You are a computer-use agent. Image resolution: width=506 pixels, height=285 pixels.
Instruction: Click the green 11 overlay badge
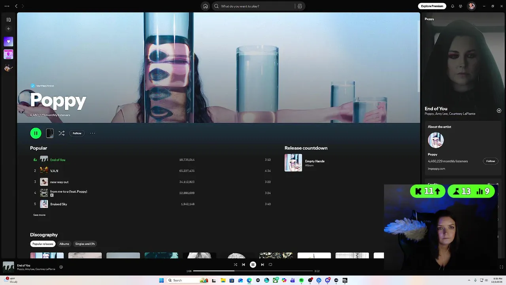[x=428, y=192]
